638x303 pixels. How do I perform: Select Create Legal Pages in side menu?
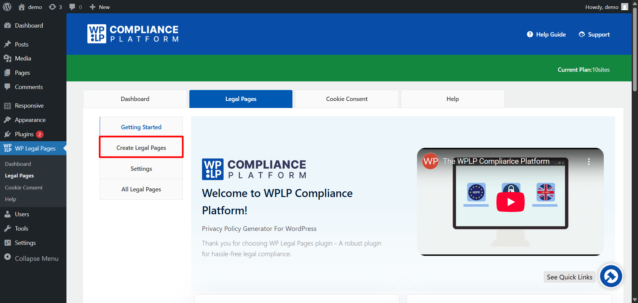click(x=141, y=148)
